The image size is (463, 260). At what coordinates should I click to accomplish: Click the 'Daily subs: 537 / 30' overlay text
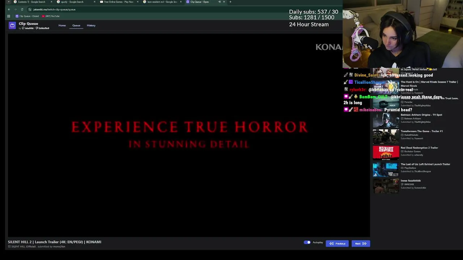pyautogui.click(x=314, y=12)
